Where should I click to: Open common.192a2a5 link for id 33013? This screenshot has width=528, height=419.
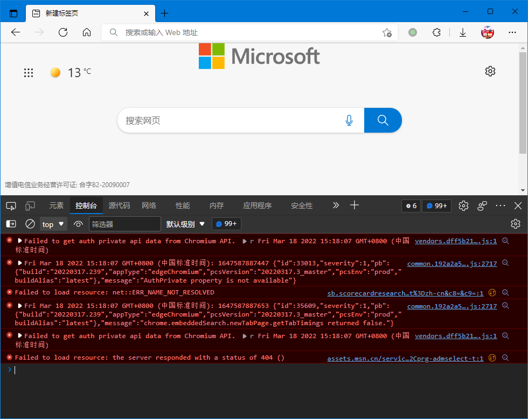coord(452,264)
